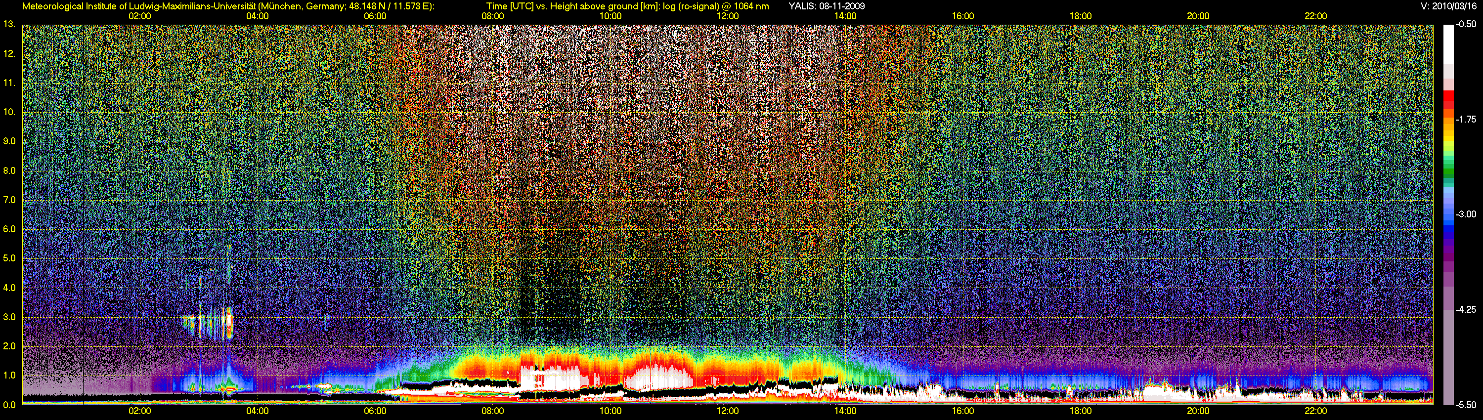This screenshot has width=1483, height=420.
Task: Click the 9.0 km height axis label
Action: point(9,141)
